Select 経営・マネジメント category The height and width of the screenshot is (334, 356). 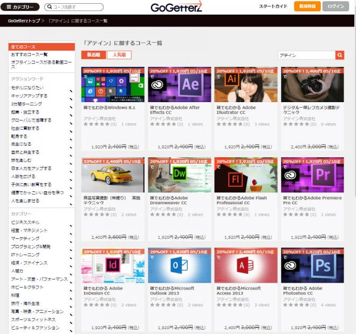(x=29, y=230)
